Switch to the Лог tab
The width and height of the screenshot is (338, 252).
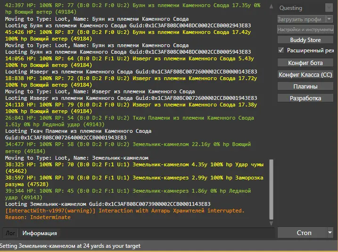(10, 233)
